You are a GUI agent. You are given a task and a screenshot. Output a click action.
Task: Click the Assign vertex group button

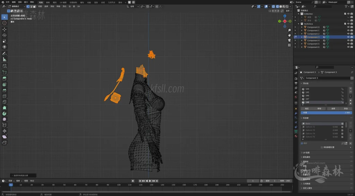pos(307,109)
